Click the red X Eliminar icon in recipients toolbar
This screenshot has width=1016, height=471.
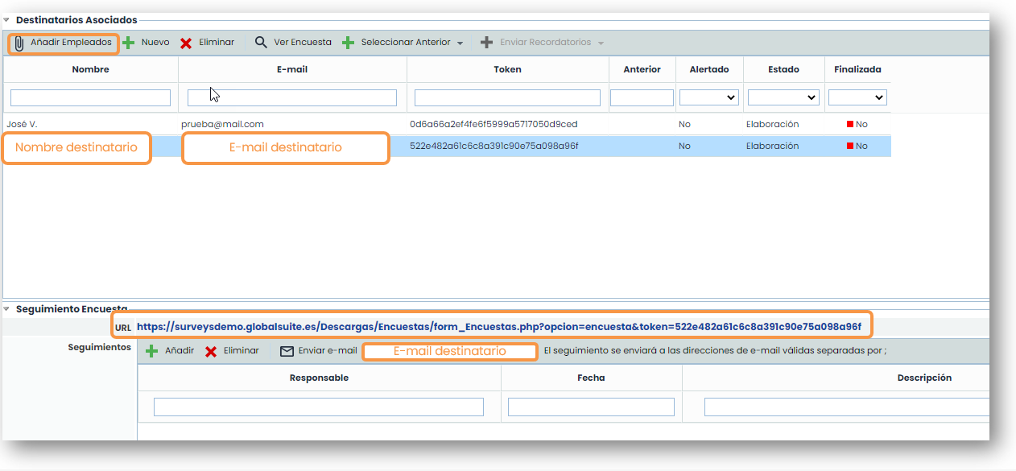point(186,43)
